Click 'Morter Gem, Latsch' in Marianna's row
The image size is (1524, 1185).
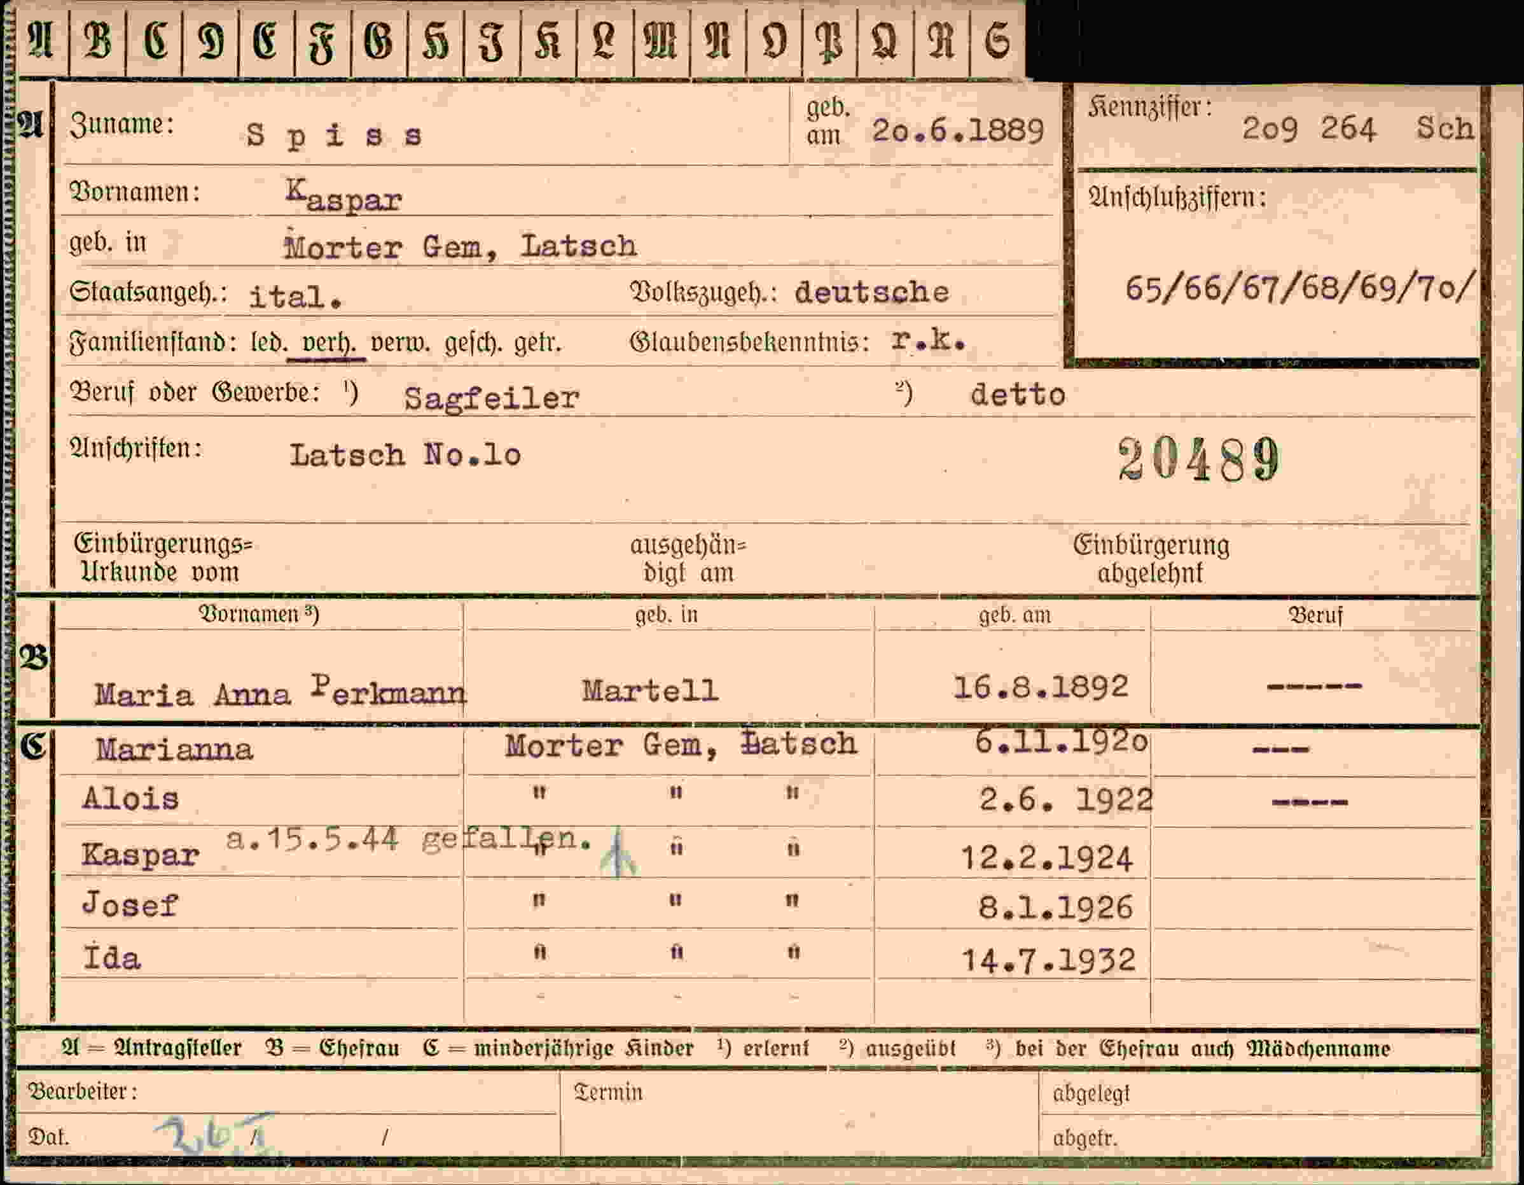[x=681, y=744]
